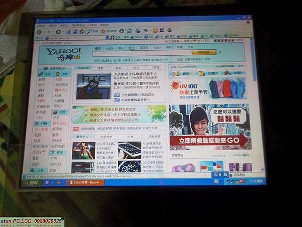Click the HTC news thumbnail image
Screen dimensions: 302x227
94,86
